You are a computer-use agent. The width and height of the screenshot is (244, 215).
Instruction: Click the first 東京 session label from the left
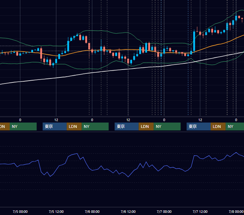point(49,126)
